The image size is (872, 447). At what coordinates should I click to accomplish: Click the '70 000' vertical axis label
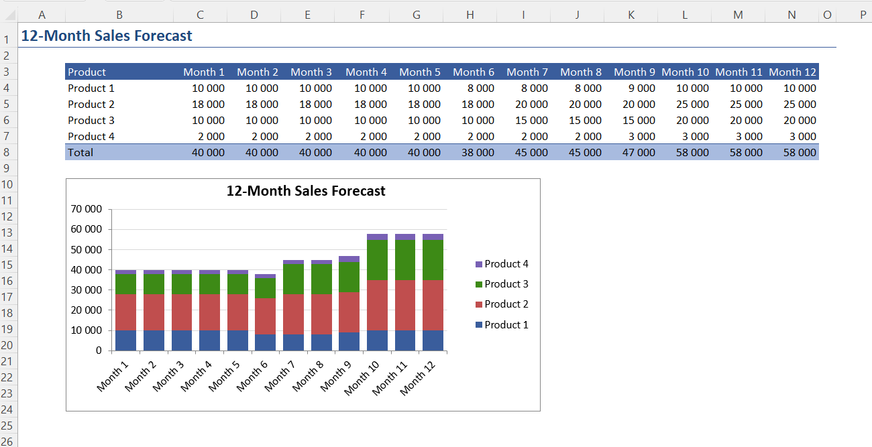tap(86, 209)
